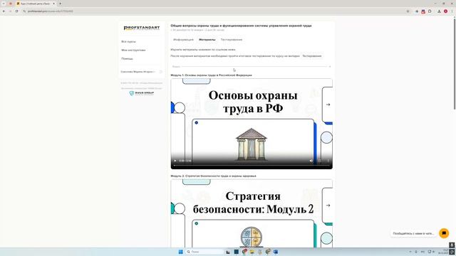Open a new browser tab

coord(60,4)
